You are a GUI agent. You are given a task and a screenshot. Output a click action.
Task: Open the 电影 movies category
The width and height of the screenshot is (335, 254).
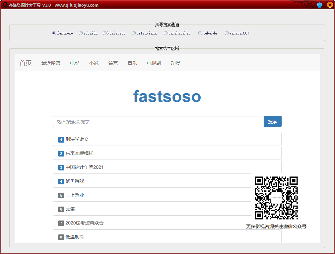tap(75, 63)
